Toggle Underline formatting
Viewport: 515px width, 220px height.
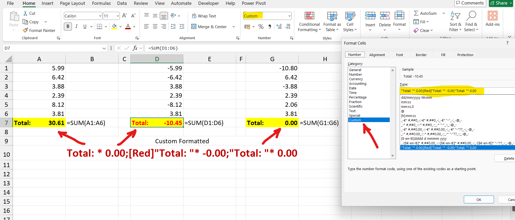click(85, 26)
